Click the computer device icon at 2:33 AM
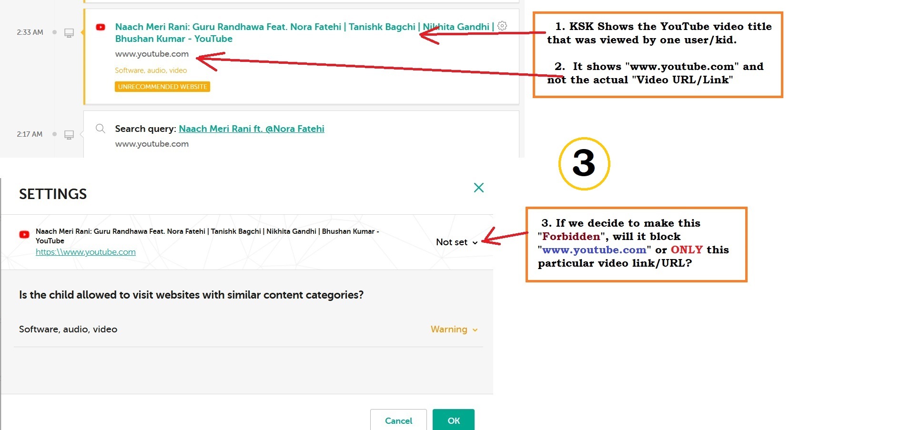Screen dimensions: 912x430 tap(69, 33)
